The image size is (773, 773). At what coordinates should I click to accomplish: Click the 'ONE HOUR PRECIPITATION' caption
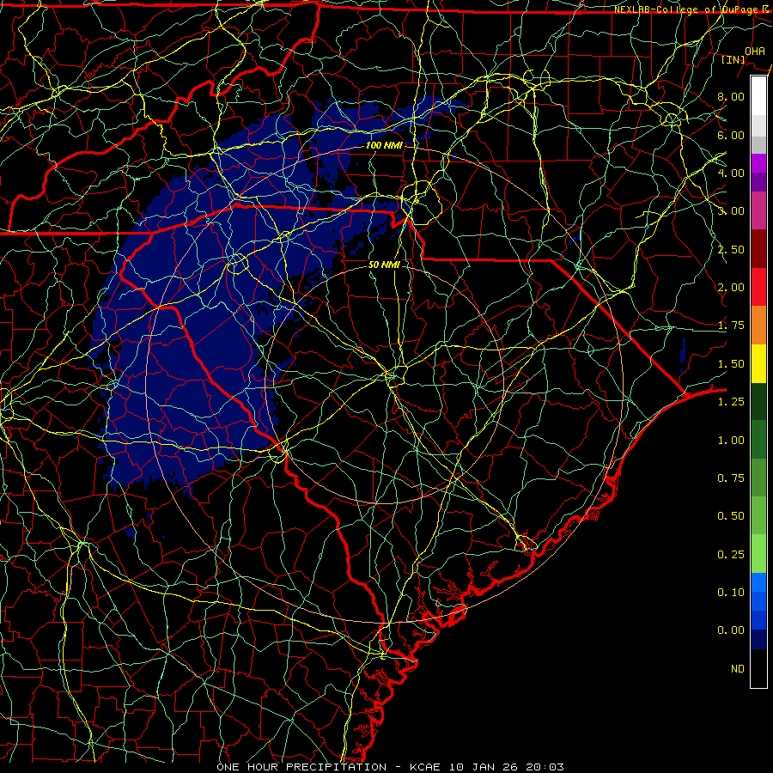pyautogui.click(x=301, y=767)
